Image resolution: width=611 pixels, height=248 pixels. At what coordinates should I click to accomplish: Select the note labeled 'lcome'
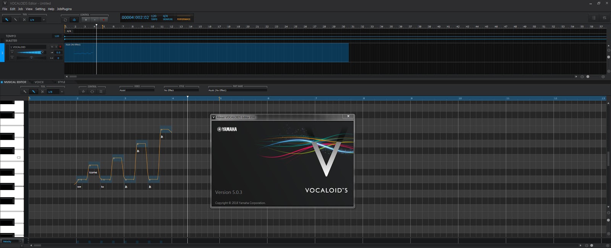click(94, 166)
